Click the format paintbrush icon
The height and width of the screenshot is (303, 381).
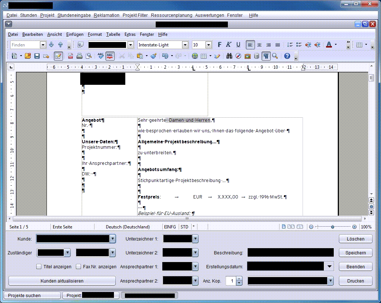(153, 56)
